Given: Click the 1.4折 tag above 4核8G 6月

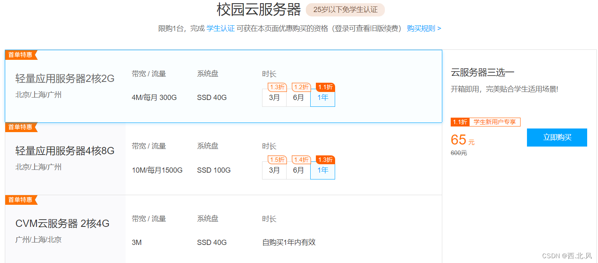Looking at the screenshot, I should point(301,160).
